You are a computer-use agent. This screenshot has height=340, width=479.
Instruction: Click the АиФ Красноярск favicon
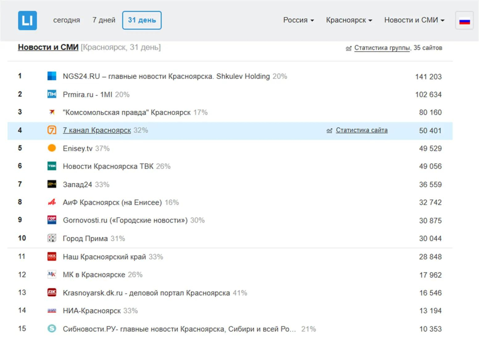tap(52, 202)
